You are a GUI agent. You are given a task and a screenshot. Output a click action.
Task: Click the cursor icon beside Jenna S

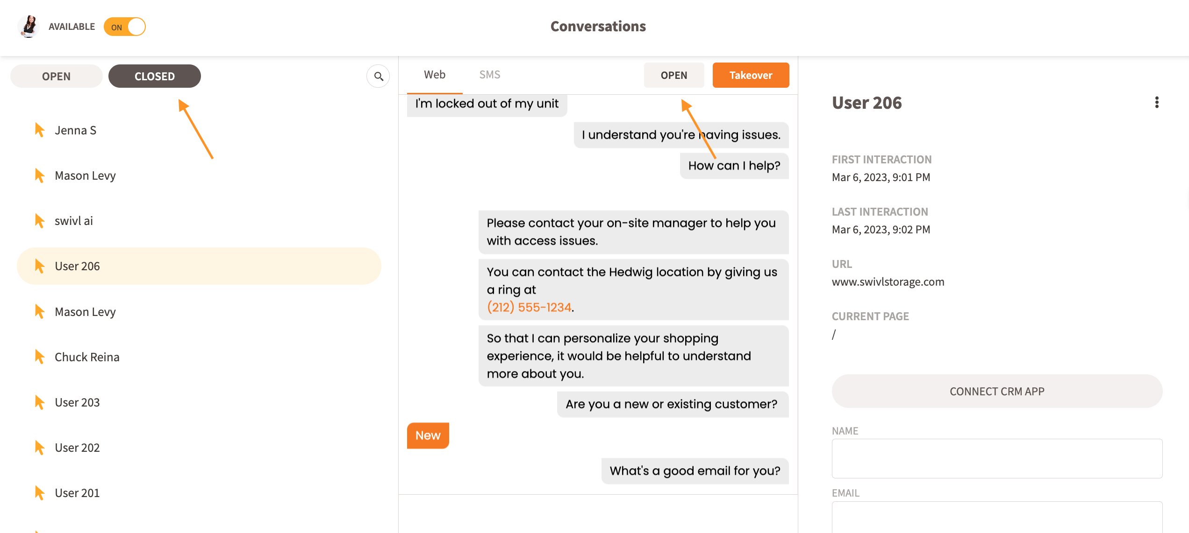(x=40, y=130)
